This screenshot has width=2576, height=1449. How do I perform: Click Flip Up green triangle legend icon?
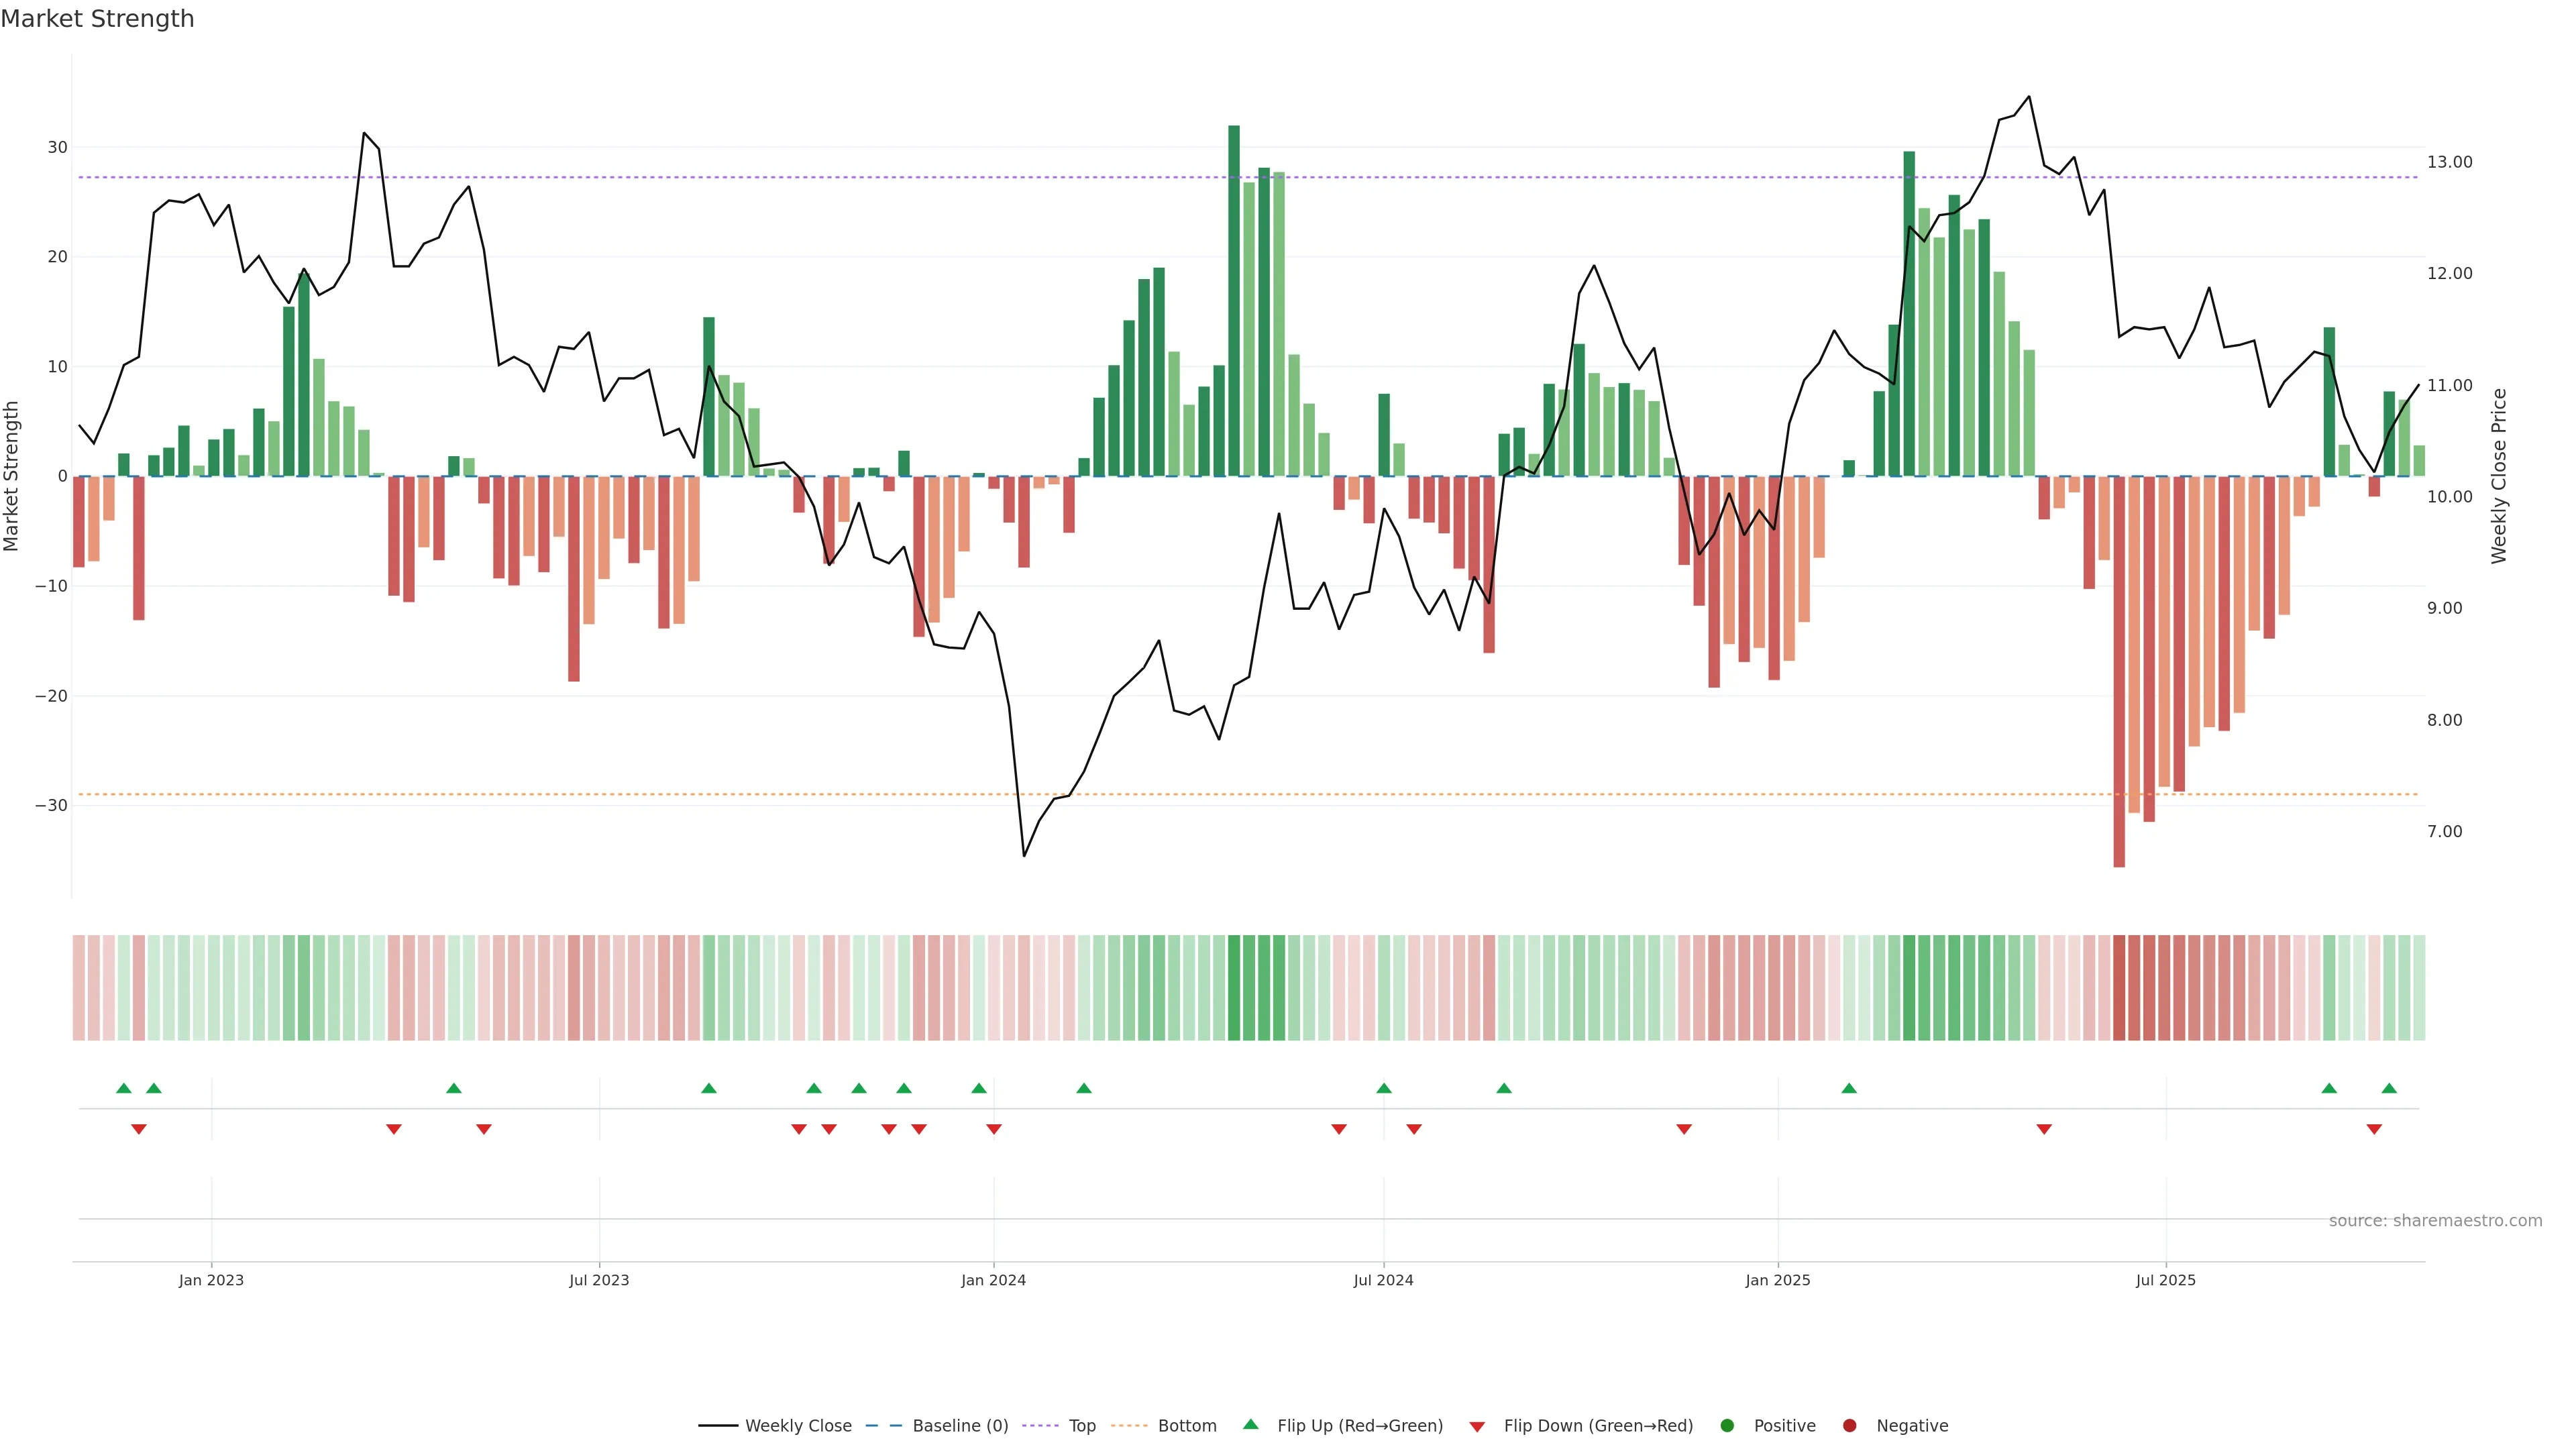pyautogui.click(x=1250, y=1425)
